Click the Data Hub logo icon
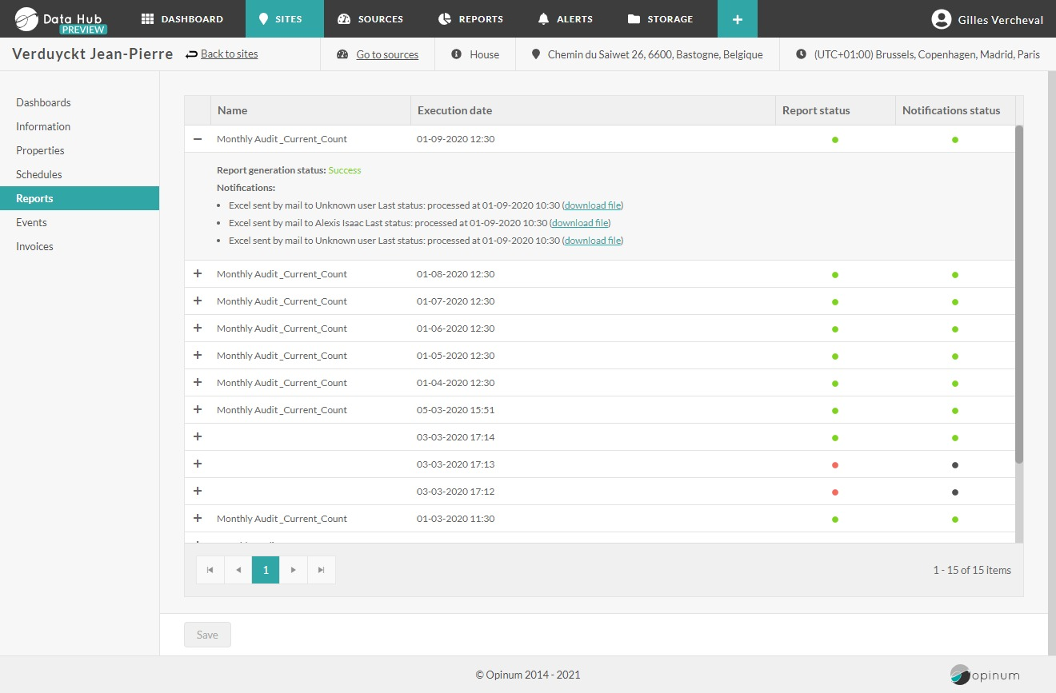 pyautogui.click(x=27, y=19)
